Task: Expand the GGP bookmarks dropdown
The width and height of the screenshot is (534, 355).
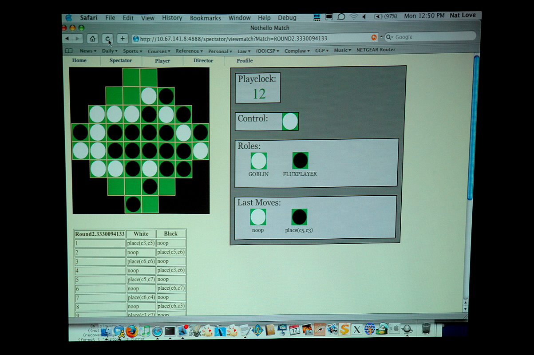Action: [x=321, y=51]
